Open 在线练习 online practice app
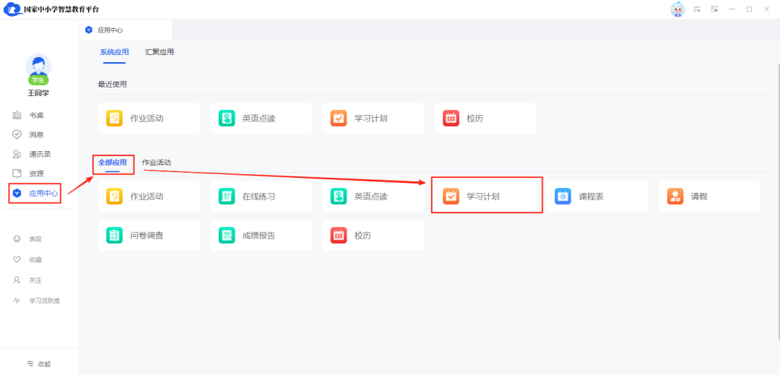780x375 pixels. tap(261, 196)
